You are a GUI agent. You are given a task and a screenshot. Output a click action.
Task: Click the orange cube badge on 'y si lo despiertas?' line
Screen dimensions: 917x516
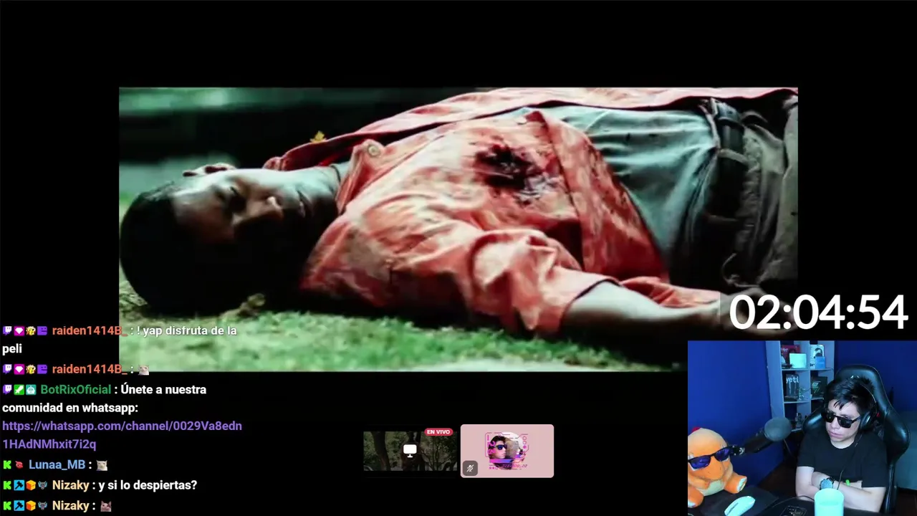pyautogui.click(x=31, y=485)
